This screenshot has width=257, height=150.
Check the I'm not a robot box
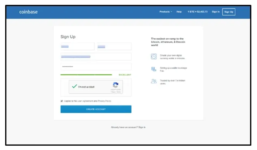(74, 87)
